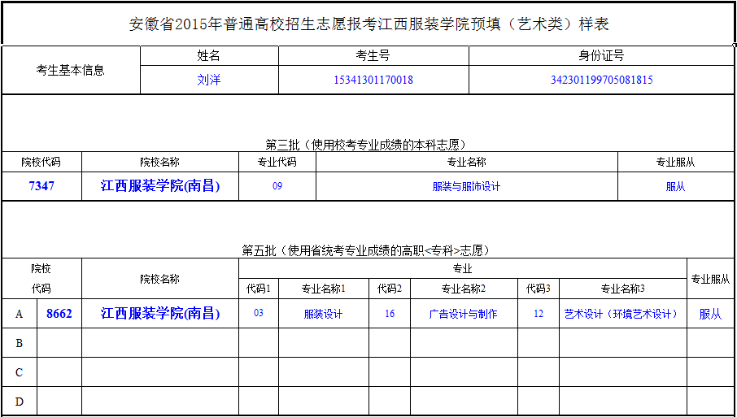Select major name 广告设计与制作
Viewport: 737px width, 417px height.
point(464,314)
